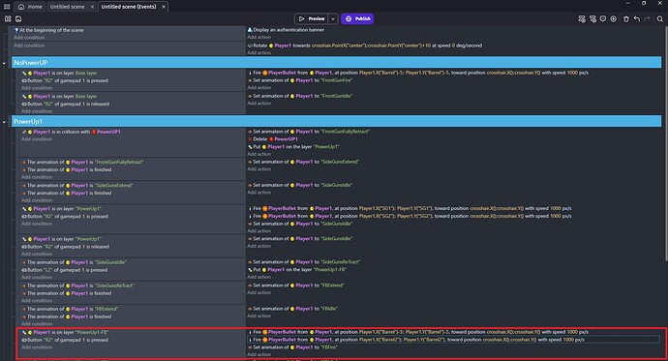Close the Untitled scene (Events) tab
The width and height of the screenshot is (668, 361).
tap(164, 7)
